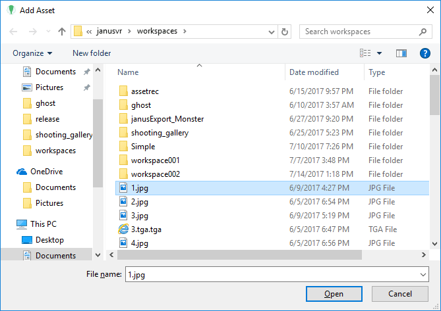
Task: Click the OneDrive cloud icon in sidebar
Action: [22, 172]
